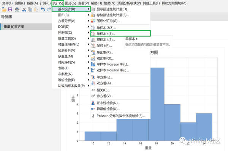Open the 统计(S) menu
This screenshot has width=228, height=151.
[58, 3]
